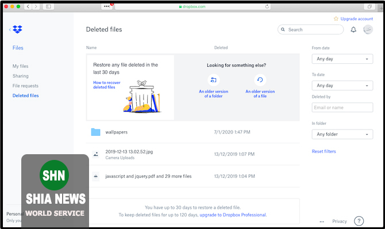Click the Reset filters link
385x229 pixels.
point(324,151)
